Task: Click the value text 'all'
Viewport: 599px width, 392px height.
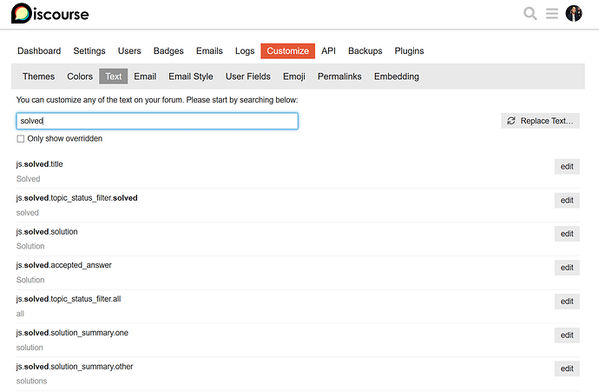Action: click(20, 314)
